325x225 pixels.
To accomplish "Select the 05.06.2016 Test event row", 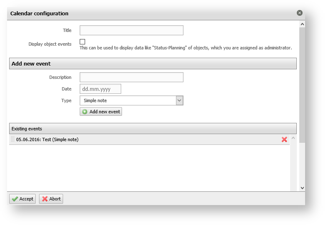I will [x=145, y=139].
